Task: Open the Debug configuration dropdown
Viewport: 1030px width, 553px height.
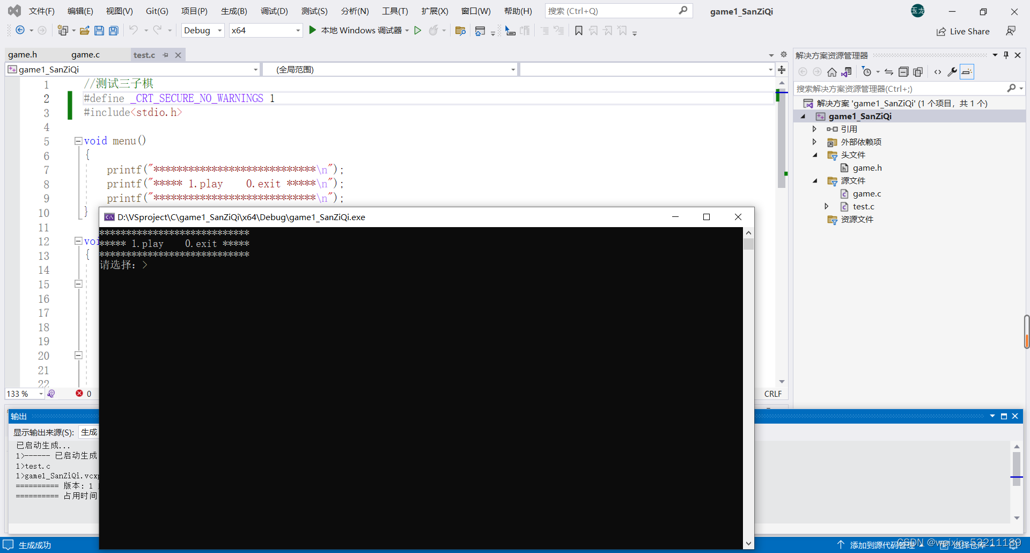Action: coord(203,31)
